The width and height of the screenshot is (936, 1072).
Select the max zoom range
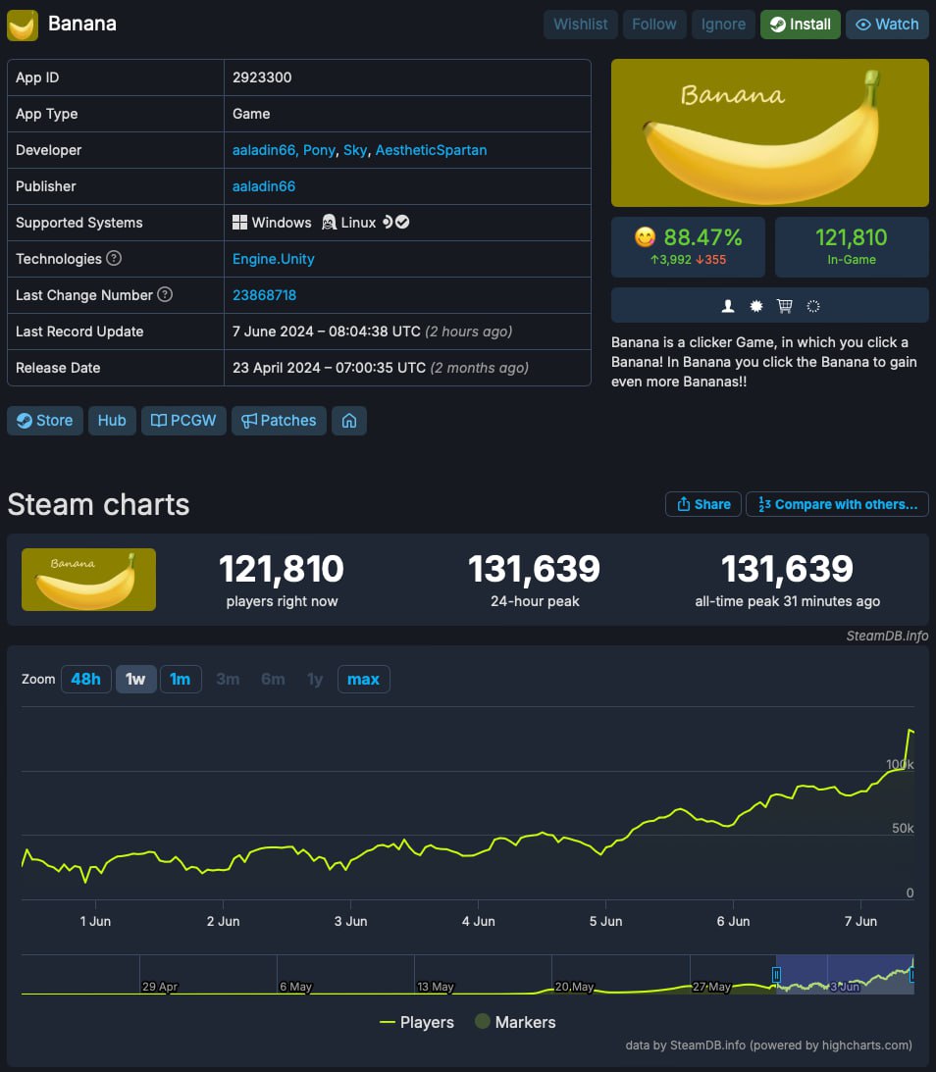coord(363,679)
